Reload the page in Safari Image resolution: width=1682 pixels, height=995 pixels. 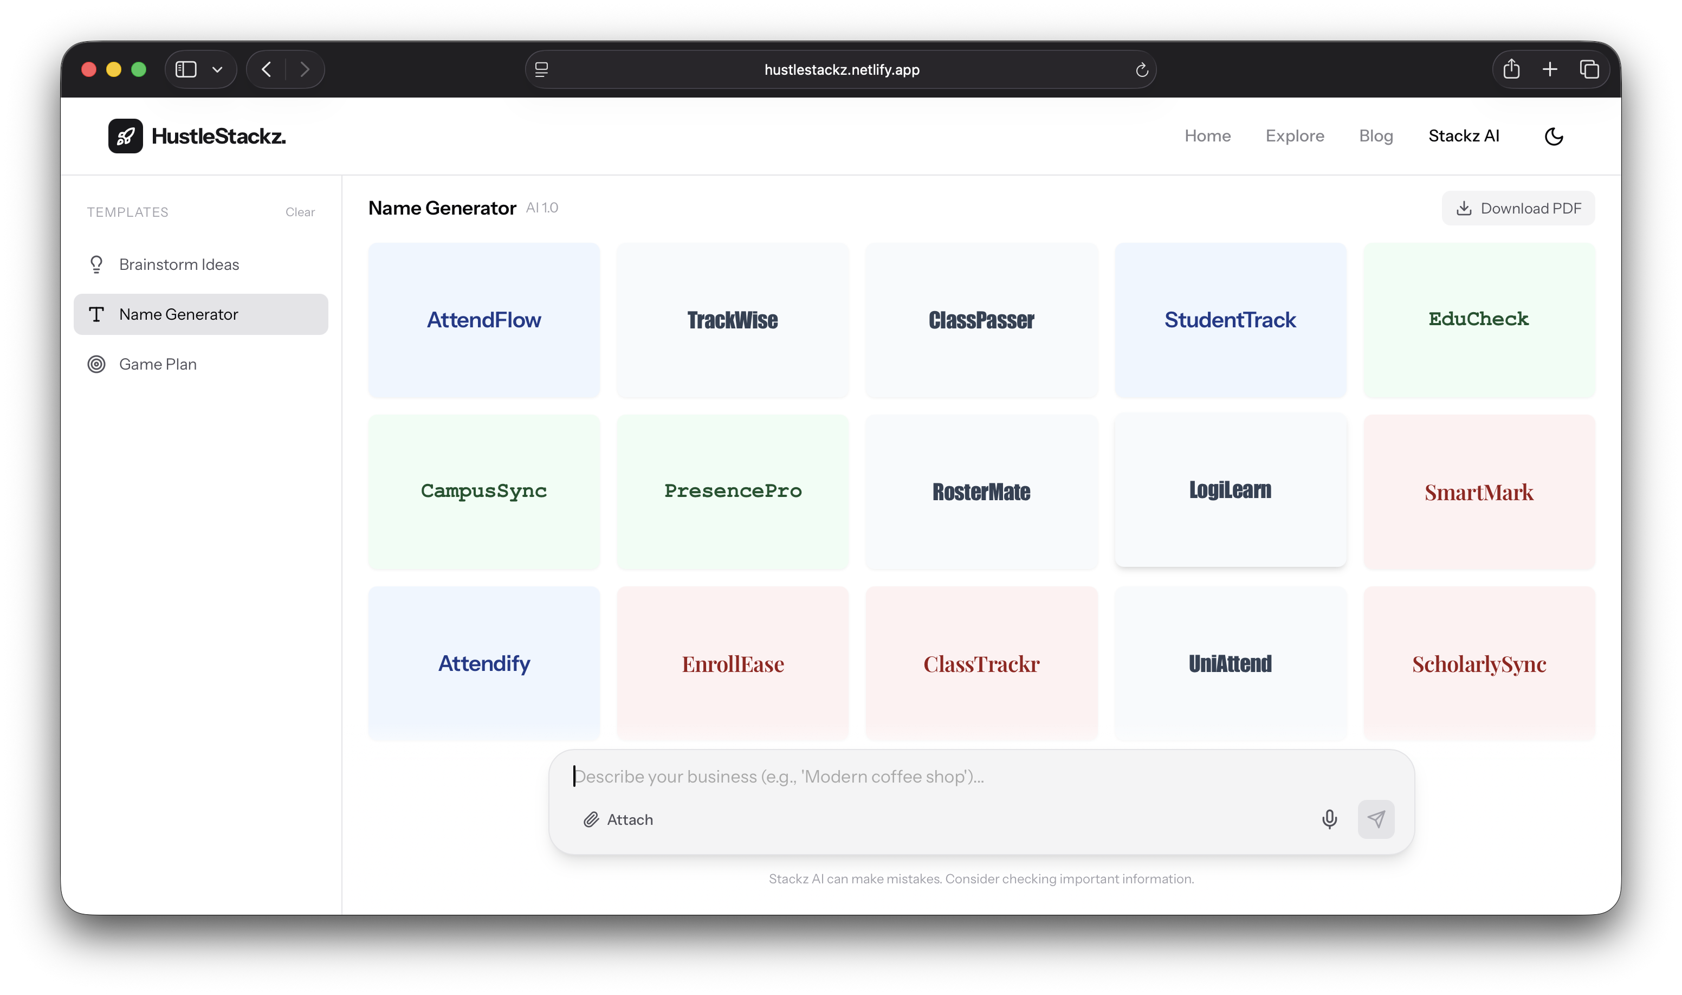coord(1141,70)
